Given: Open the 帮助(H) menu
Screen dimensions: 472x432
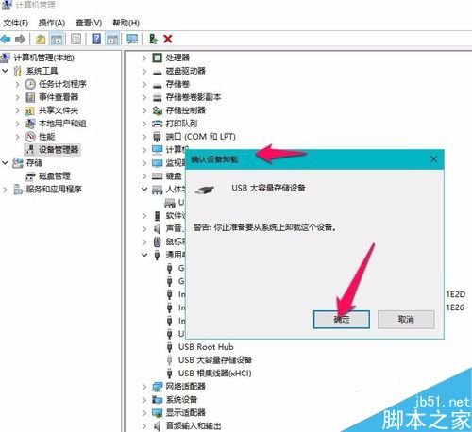Looking at the screenshot, I should (x=126, y=23).
